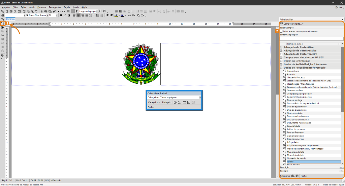Click the insert page number icon in header toolbar

coord(175,102)
